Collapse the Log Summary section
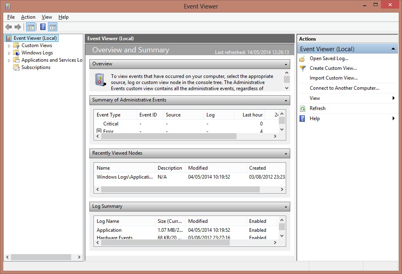This screenshot has height=274, width=402. click(x=286, y=207)
